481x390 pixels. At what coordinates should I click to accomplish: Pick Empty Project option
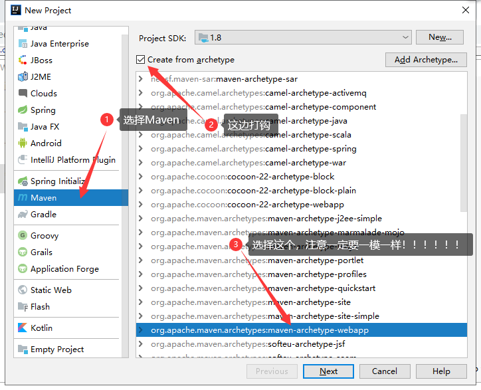68,349
